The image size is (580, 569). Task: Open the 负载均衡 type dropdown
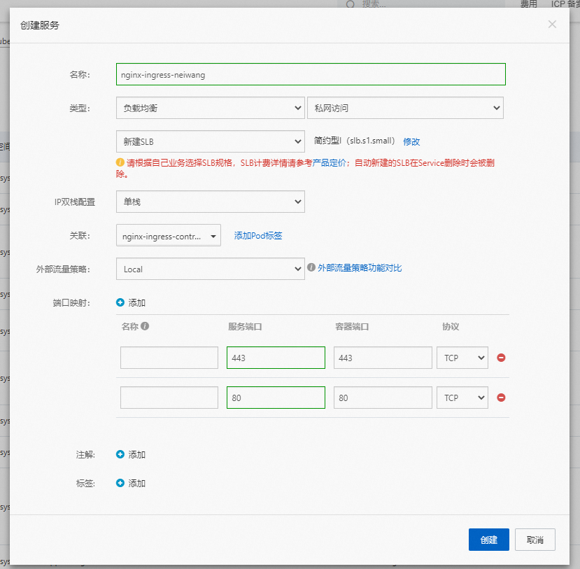[x=210, y=108]
